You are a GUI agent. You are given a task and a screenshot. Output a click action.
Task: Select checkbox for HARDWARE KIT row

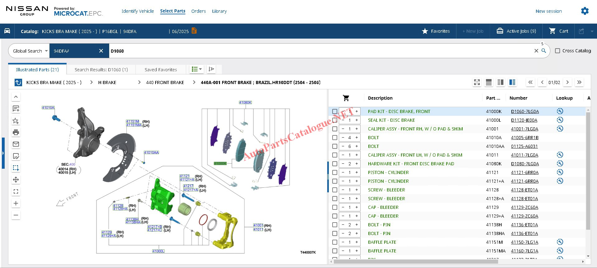[335, 164]
